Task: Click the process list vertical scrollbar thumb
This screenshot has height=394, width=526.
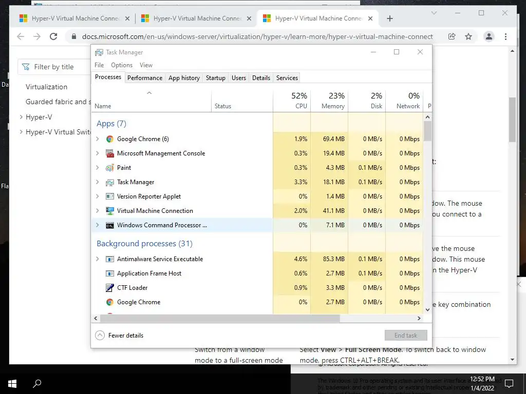Action: (x=427, y=131)
